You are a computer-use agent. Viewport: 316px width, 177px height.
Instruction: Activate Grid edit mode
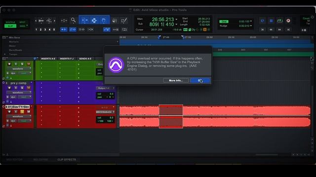click(22, 26)
